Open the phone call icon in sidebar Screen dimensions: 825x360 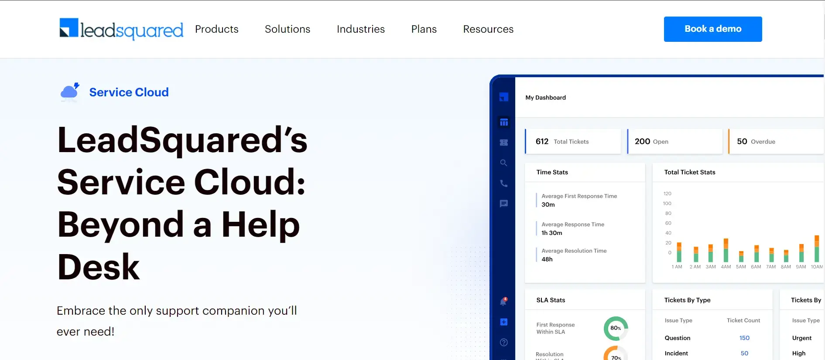(x=504, y=183)
